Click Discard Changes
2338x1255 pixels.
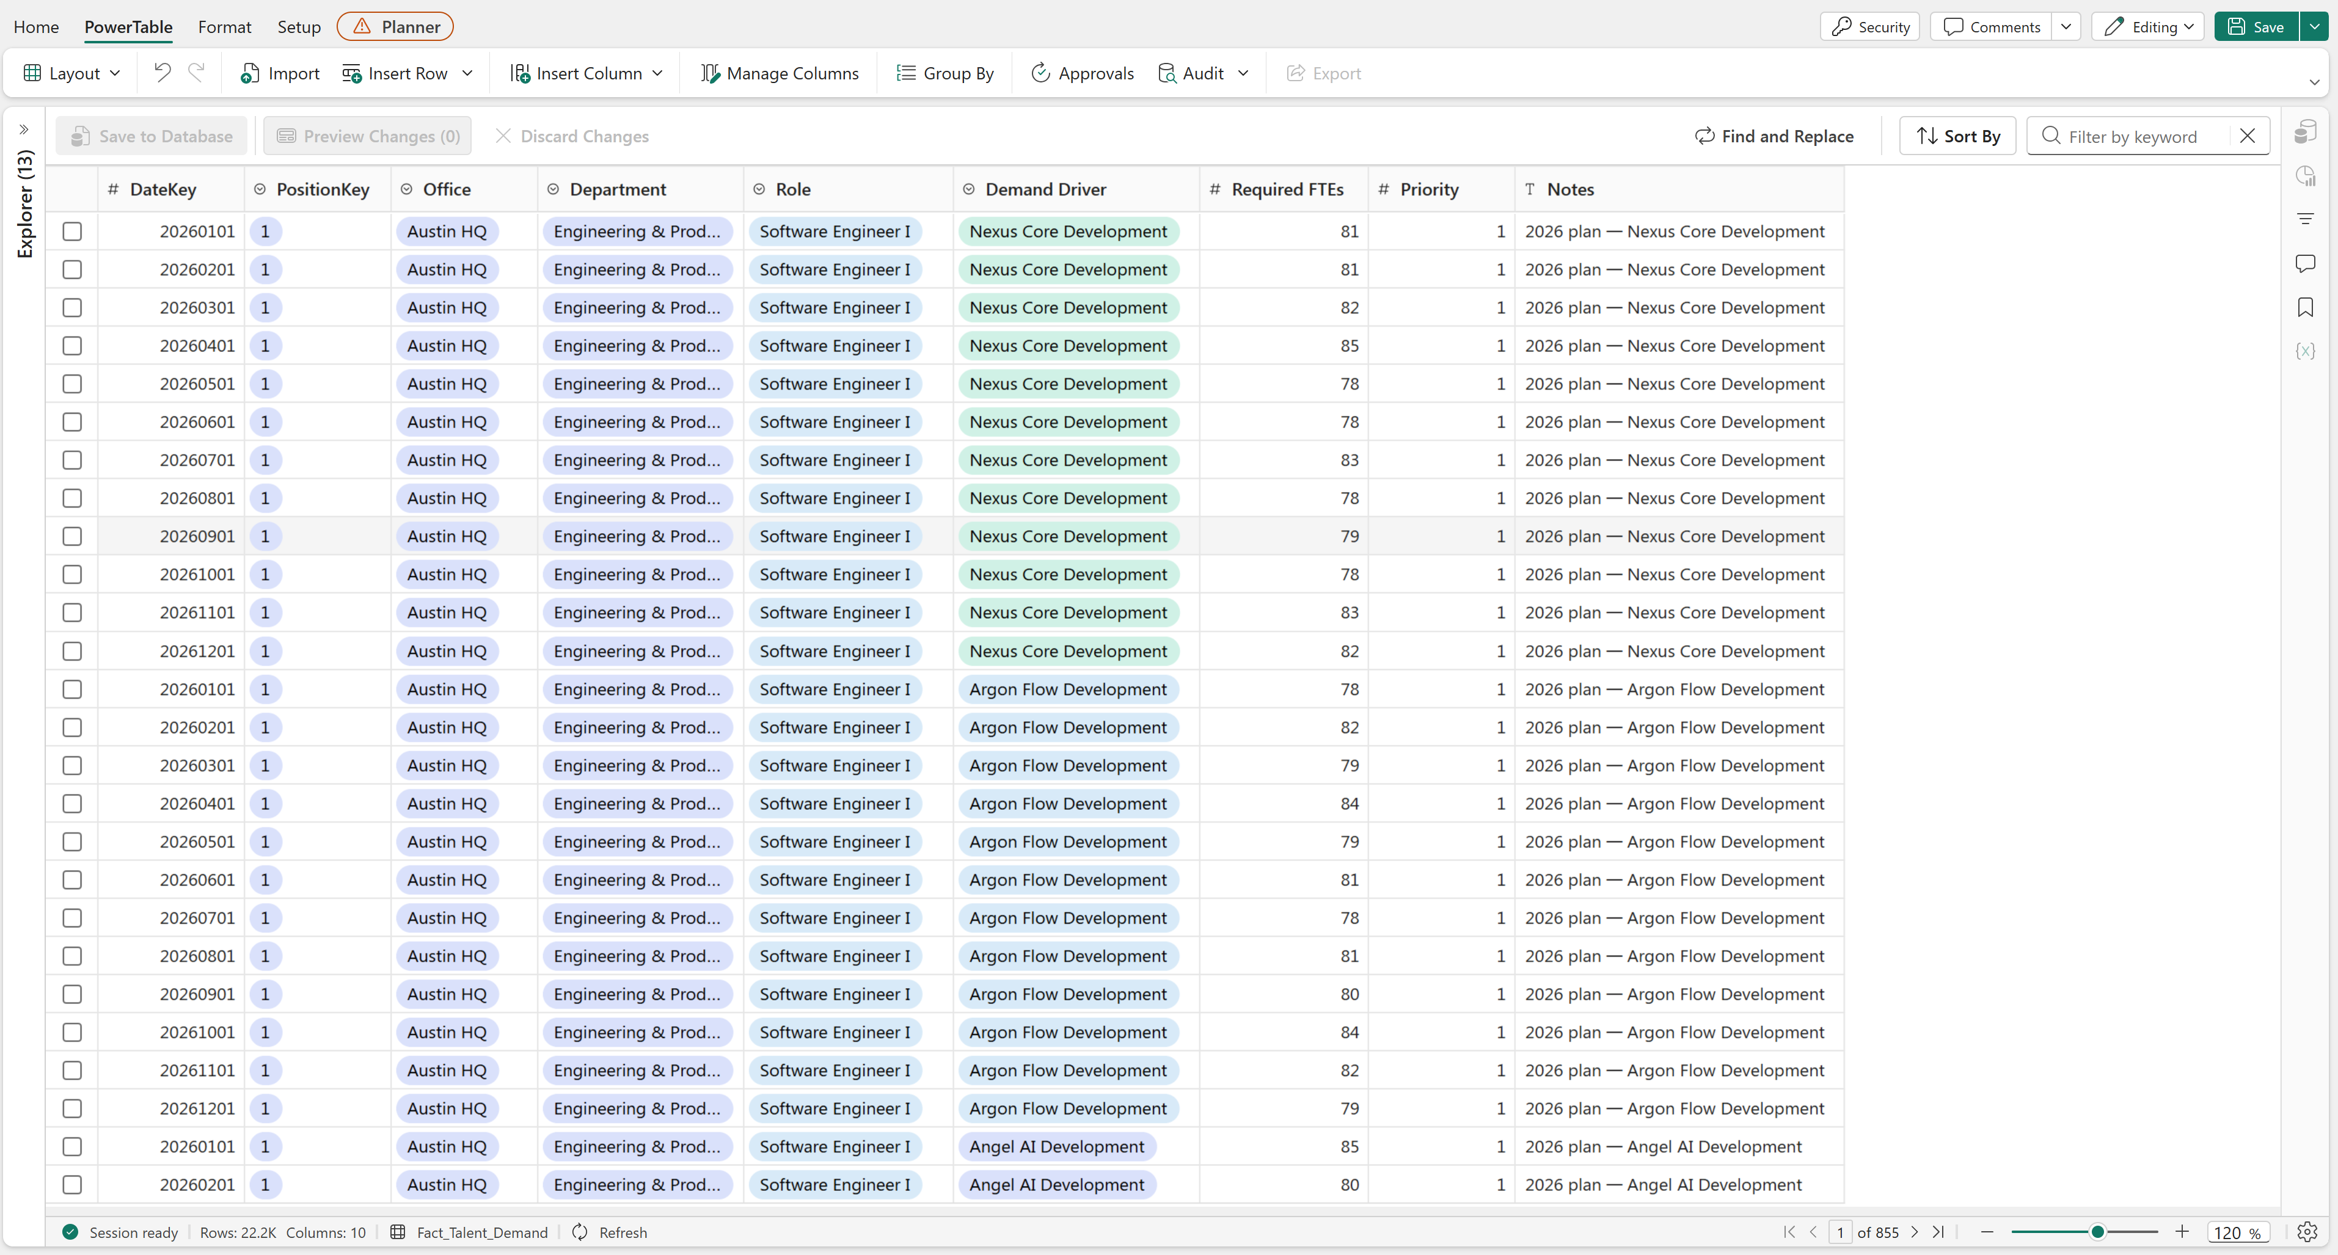coord(572,136)
